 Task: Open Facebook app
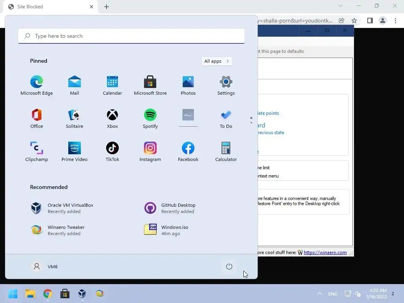click(x=188, y=151)
